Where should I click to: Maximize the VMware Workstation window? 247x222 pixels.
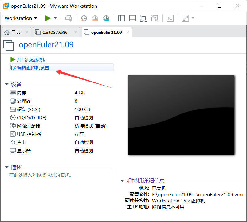[219, 6]
